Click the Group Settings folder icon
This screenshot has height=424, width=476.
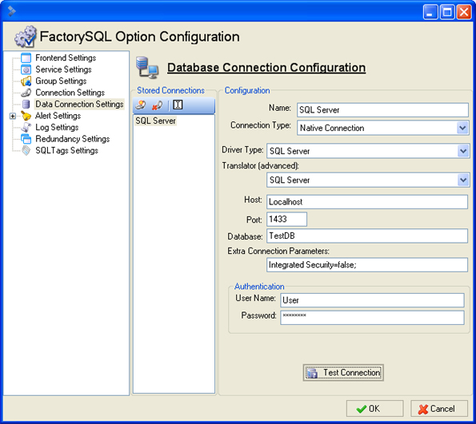(26, 81)
